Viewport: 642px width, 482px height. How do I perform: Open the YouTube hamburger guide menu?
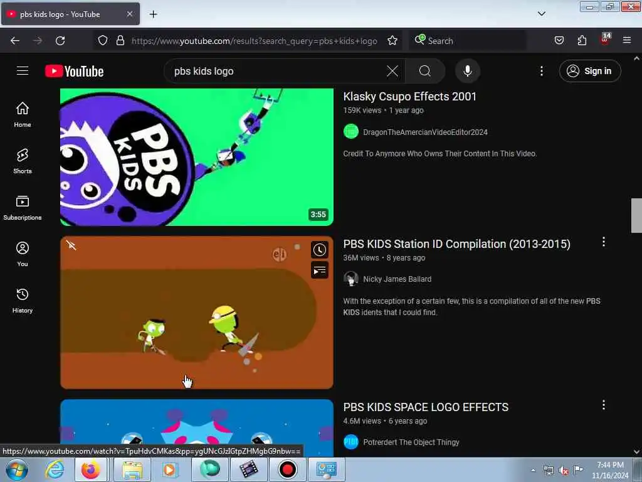[x=23, y=71]
